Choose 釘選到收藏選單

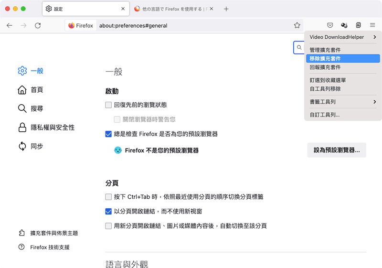(x=343, y=80)
